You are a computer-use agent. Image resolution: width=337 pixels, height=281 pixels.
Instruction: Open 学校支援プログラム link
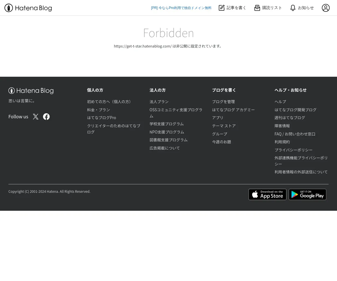167,124
